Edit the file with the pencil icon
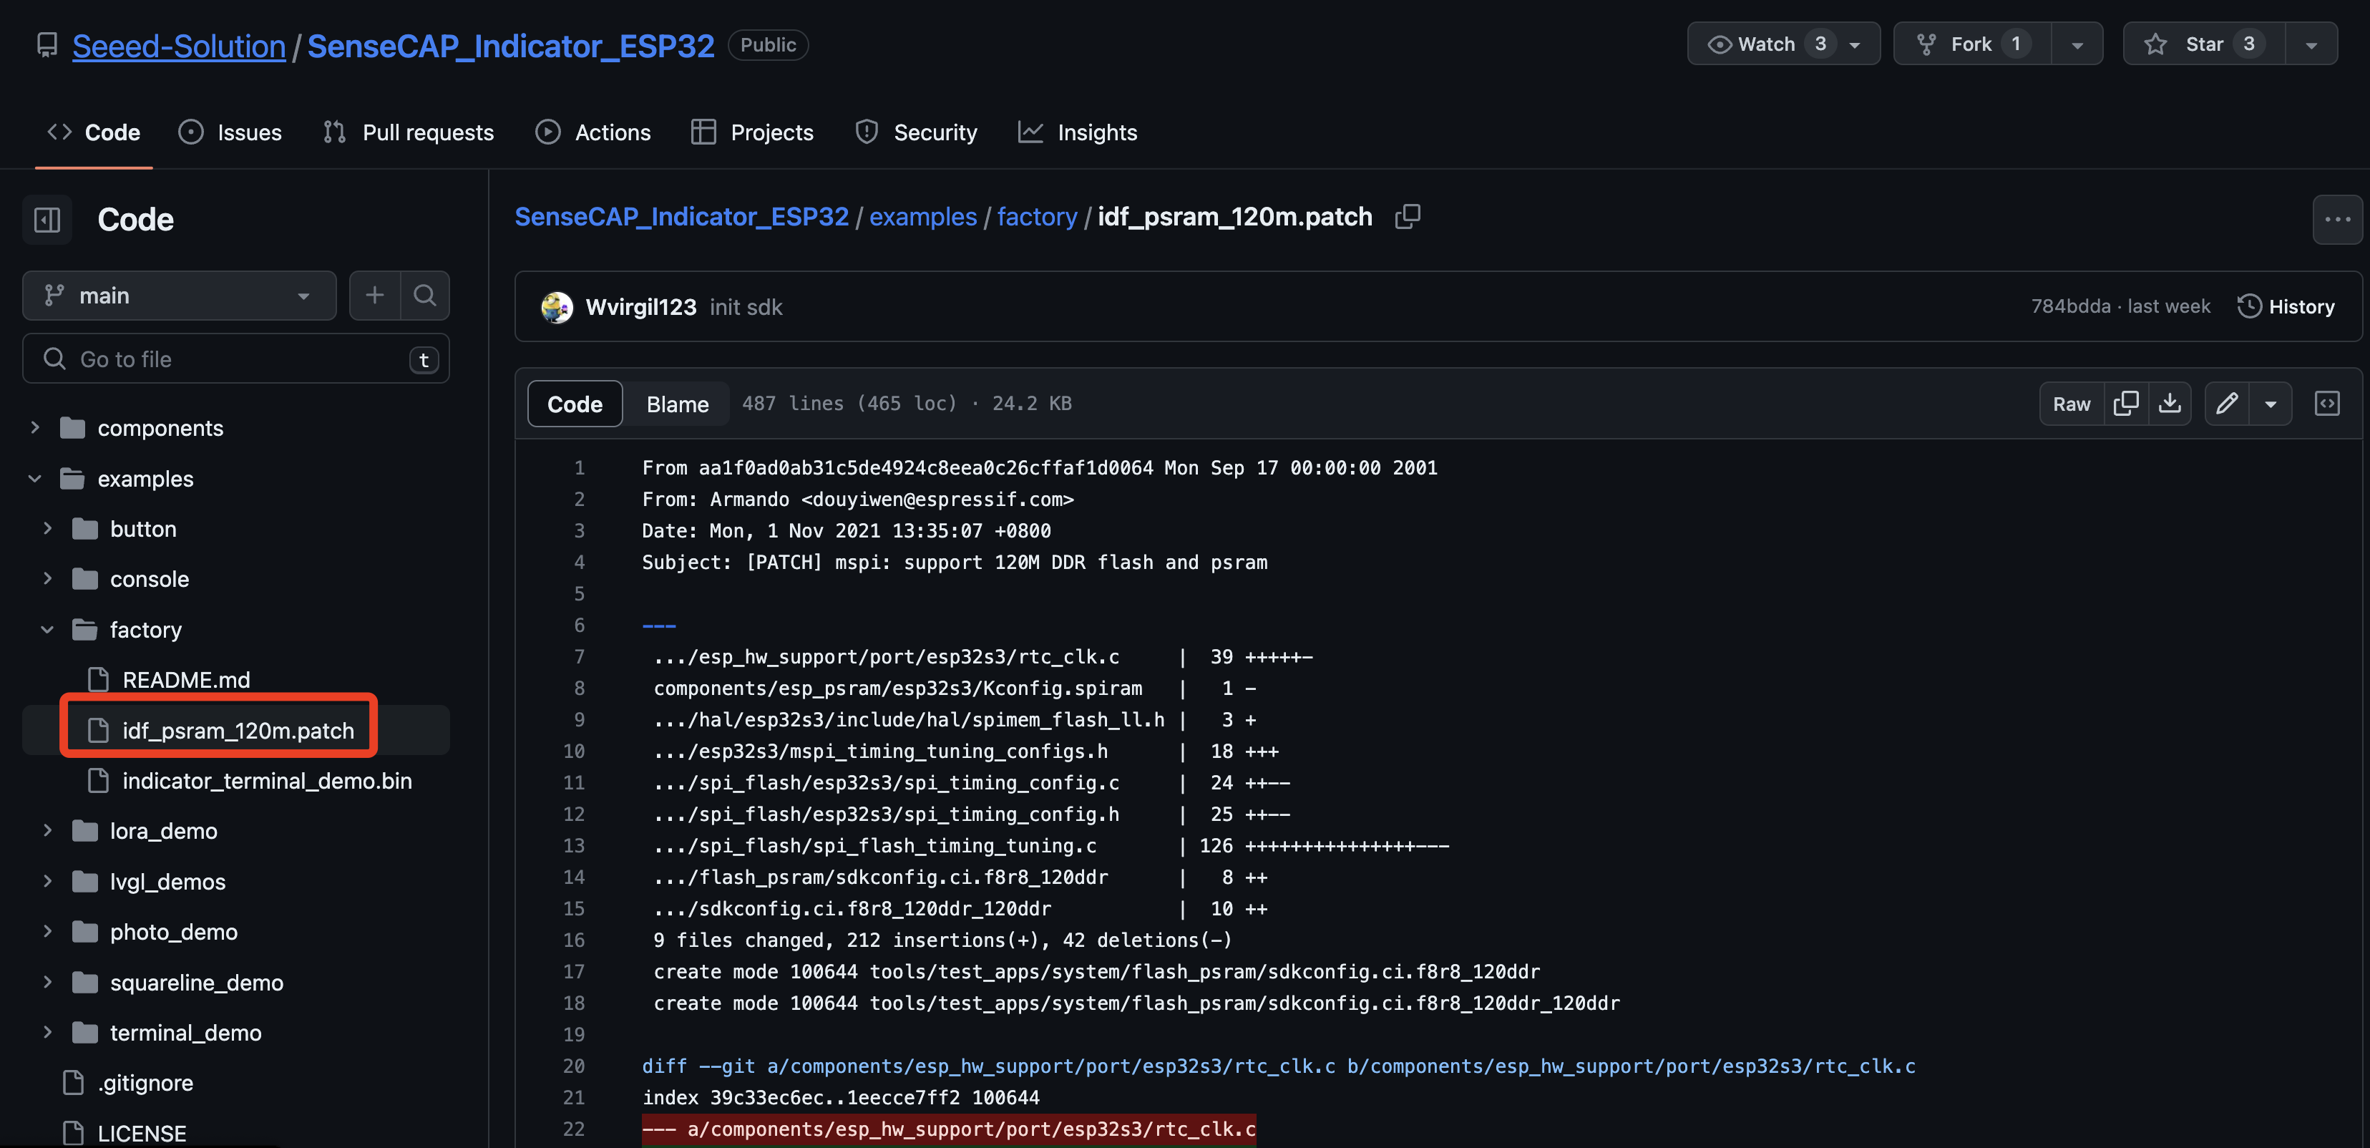This screenshot has width=2370, height=1148. [2228, 403]
